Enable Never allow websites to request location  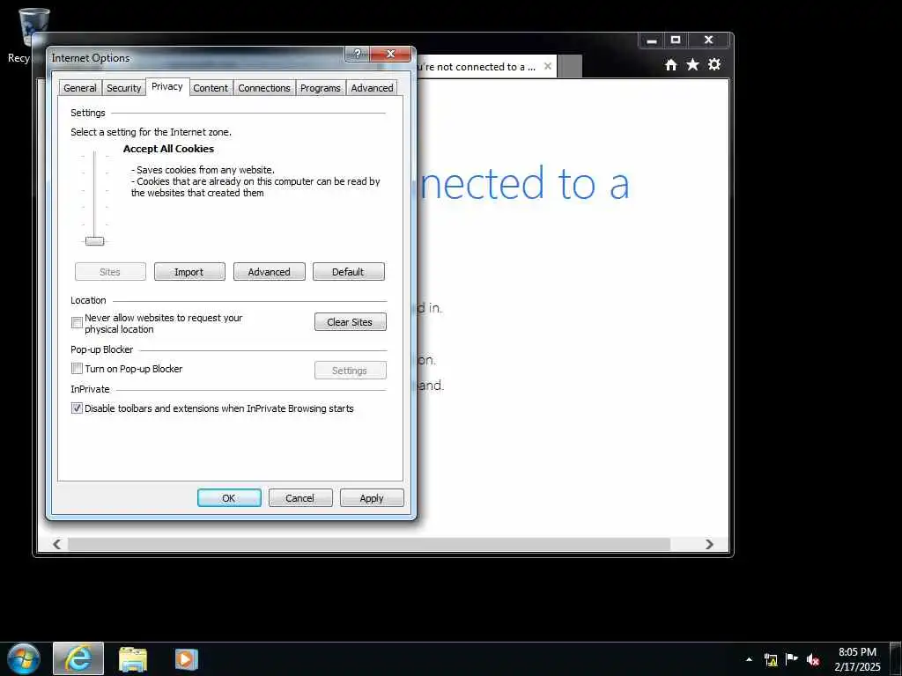click(x=77, y=322)
